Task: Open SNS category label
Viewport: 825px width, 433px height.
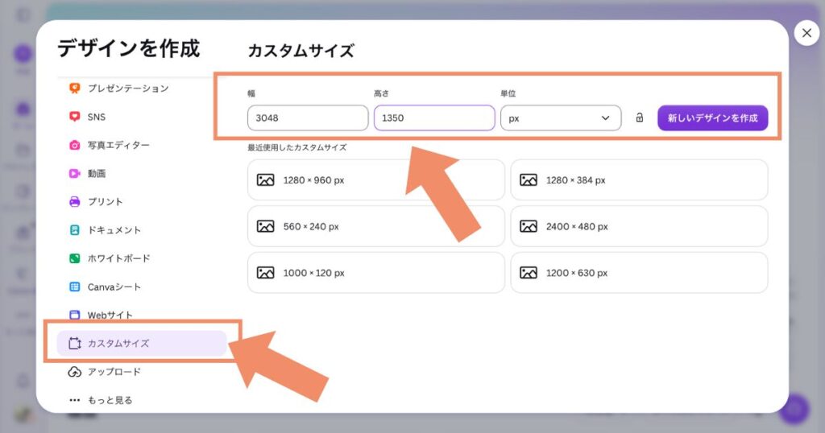Action: click(97, 117)
